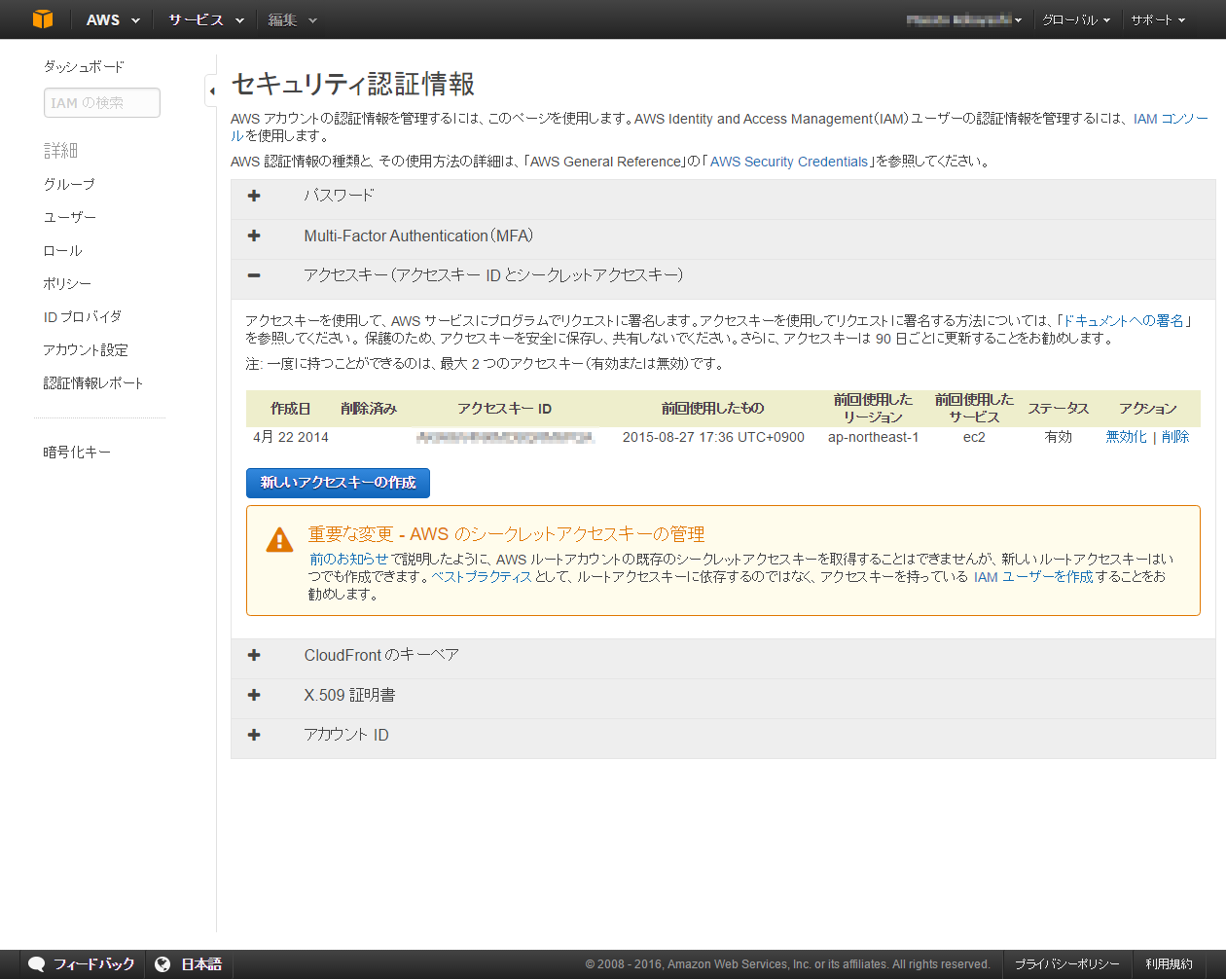This screenshot has width=1226, height=979.
Task: Open ポリシー in the sidebar
Action: point(67,283)
